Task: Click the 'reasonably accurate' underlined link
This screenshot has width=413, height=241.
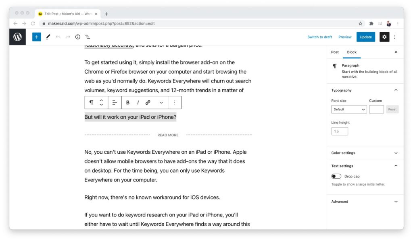Action: point(109,46)
